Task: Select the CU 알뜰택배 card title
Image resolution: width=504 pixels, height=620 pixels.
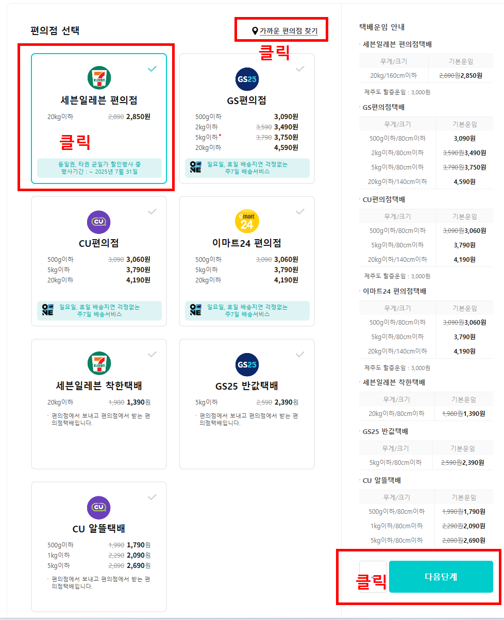Action: [99, 529]
